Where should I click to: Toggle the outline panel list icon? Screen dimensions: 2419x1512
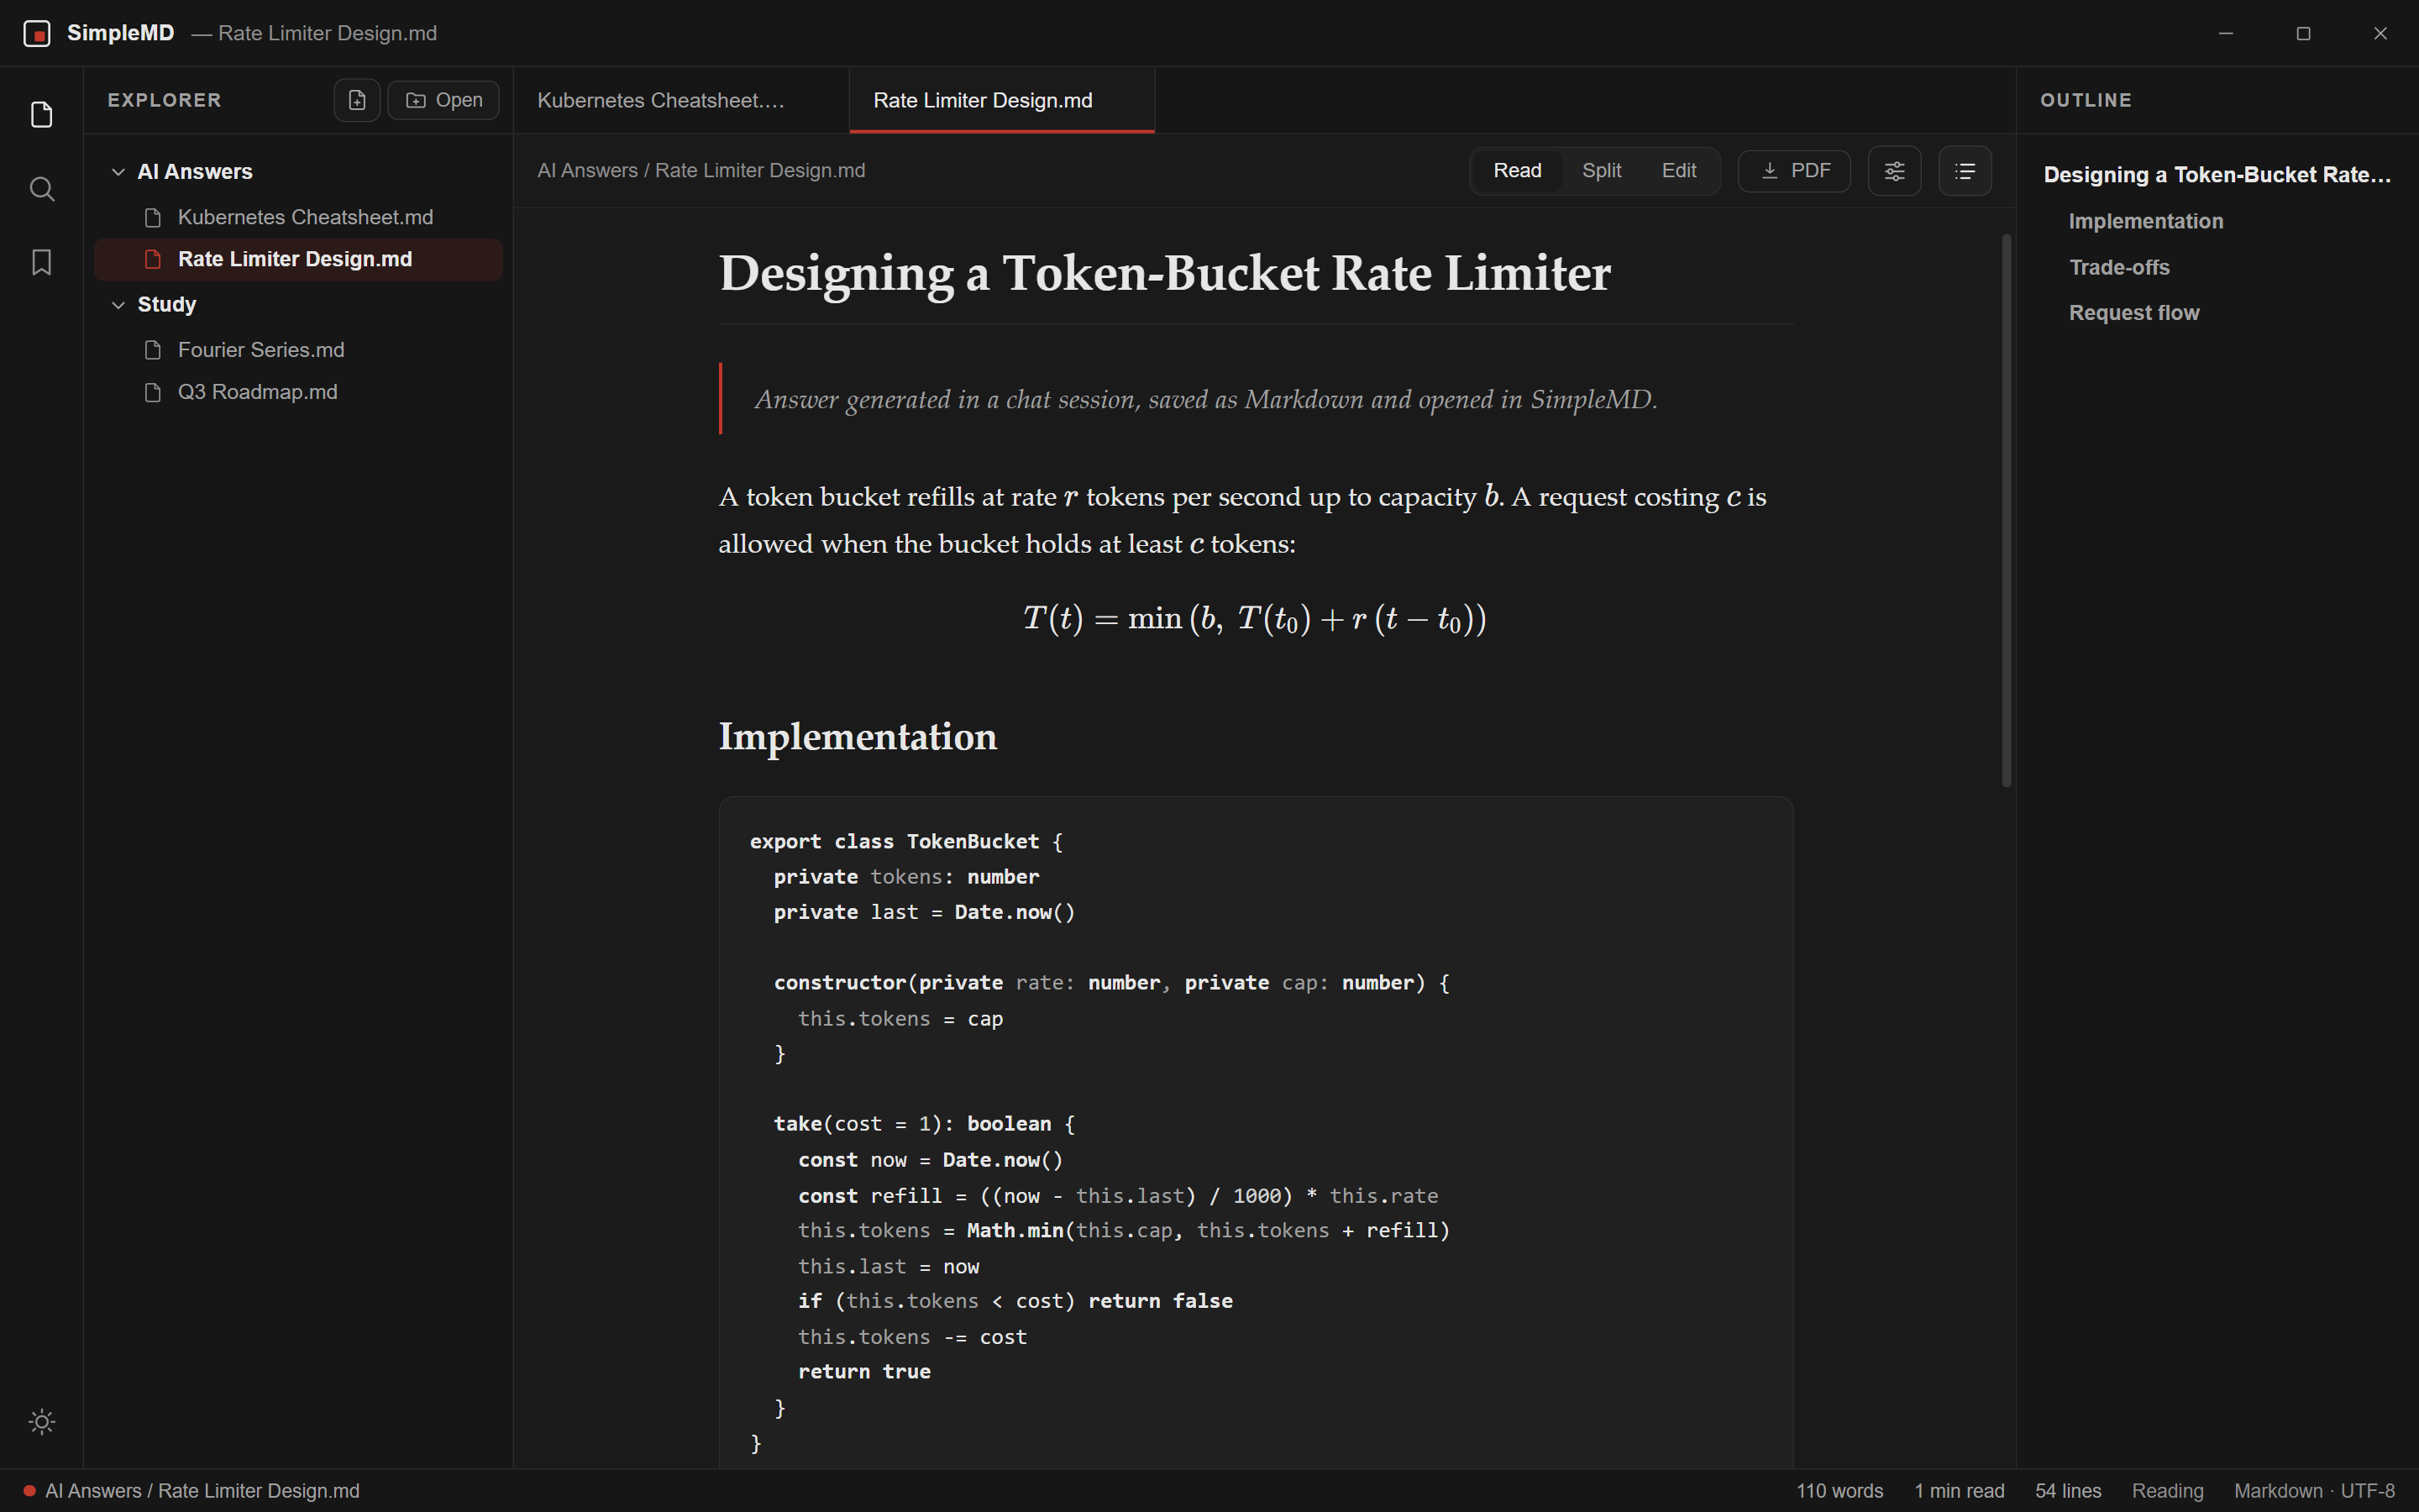[x=1965, y=171]
